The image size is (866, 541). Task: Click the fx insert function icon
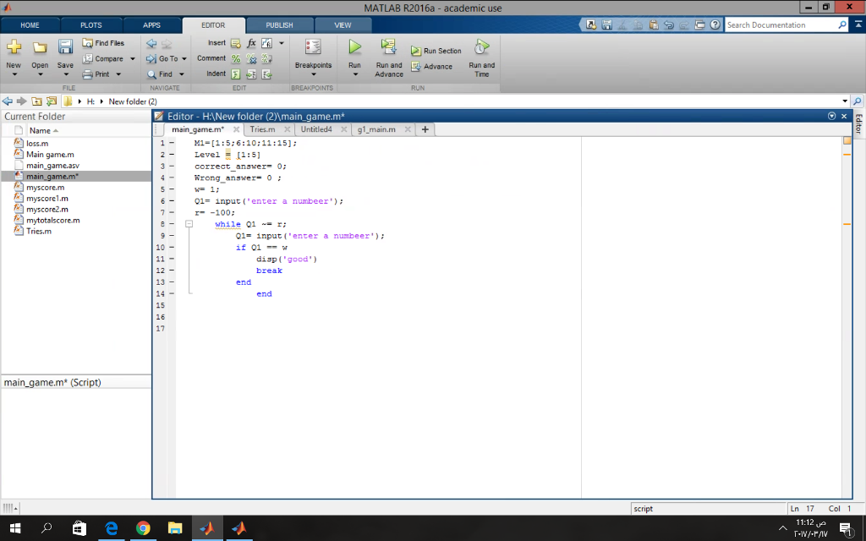pyautogui.click(x=251, y=43)
